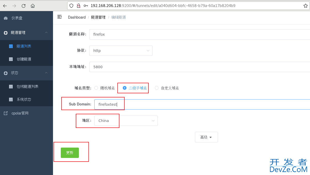The height and width of the screenshot is (175, 310).
Task: Click the cpolar官网 external link icon
Action: coord(6,113)
